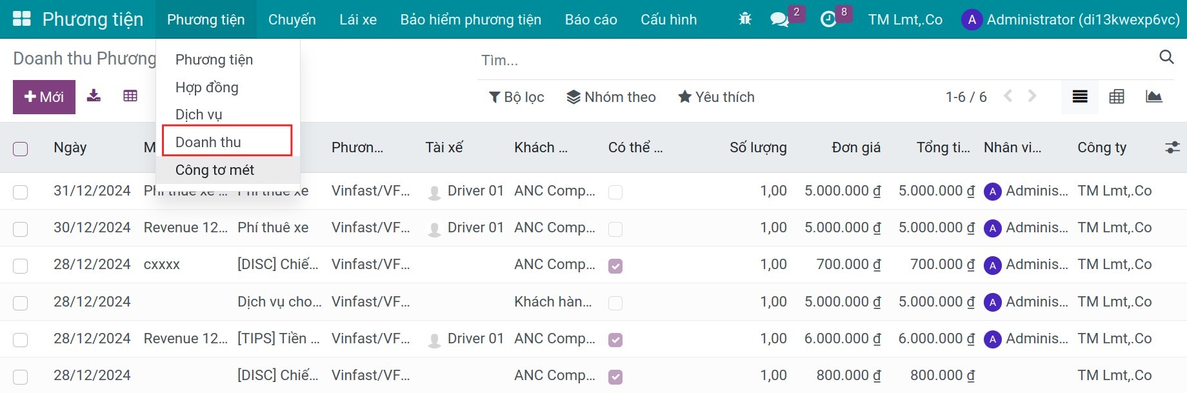Tick the 30/12/2024 row selection checkbox
1187x393 pixels.
tap(21, 229)
